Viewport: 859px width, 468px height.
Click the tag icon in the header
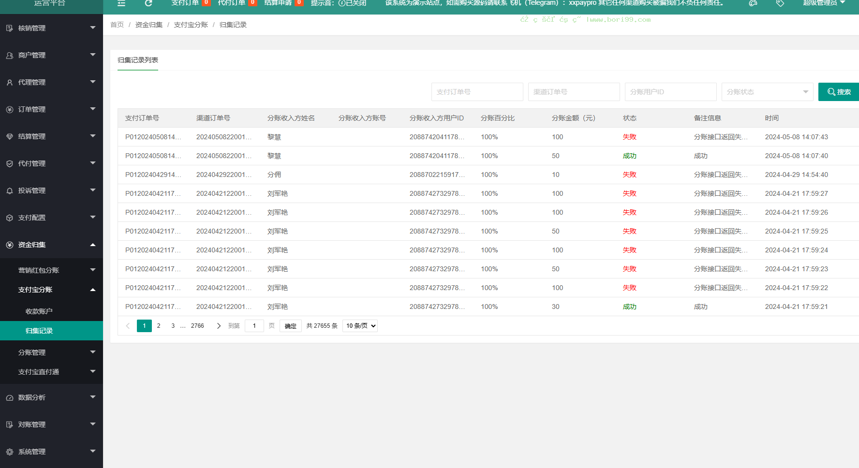coord(780,3)
